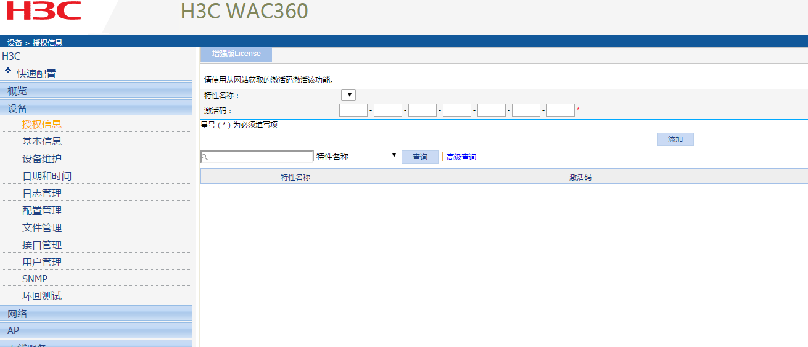The image size is (808, 347).
Task: Click the 设备 breadcrumb link
Action: tap(15, 43)
